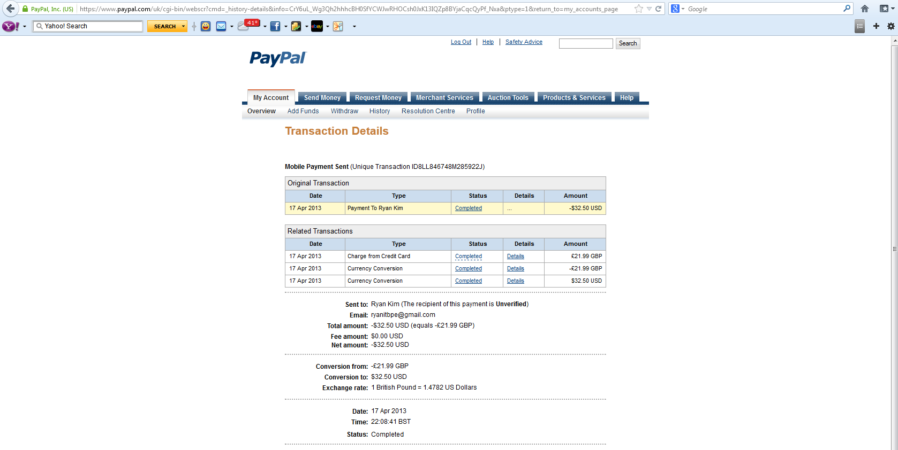Open the Bookmarks menu icon
The width and height of the screenshot is (898, 450).
click(884, 9)
